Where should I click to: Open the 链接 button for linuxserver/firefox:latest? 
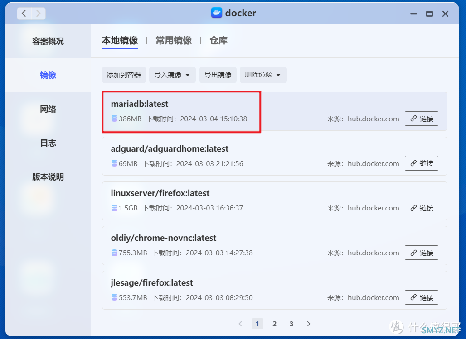point(422,208)
